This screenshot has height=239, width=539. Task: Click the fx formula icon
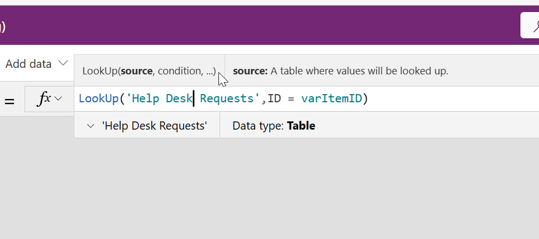pyautogui.click(x=44, y=99)
